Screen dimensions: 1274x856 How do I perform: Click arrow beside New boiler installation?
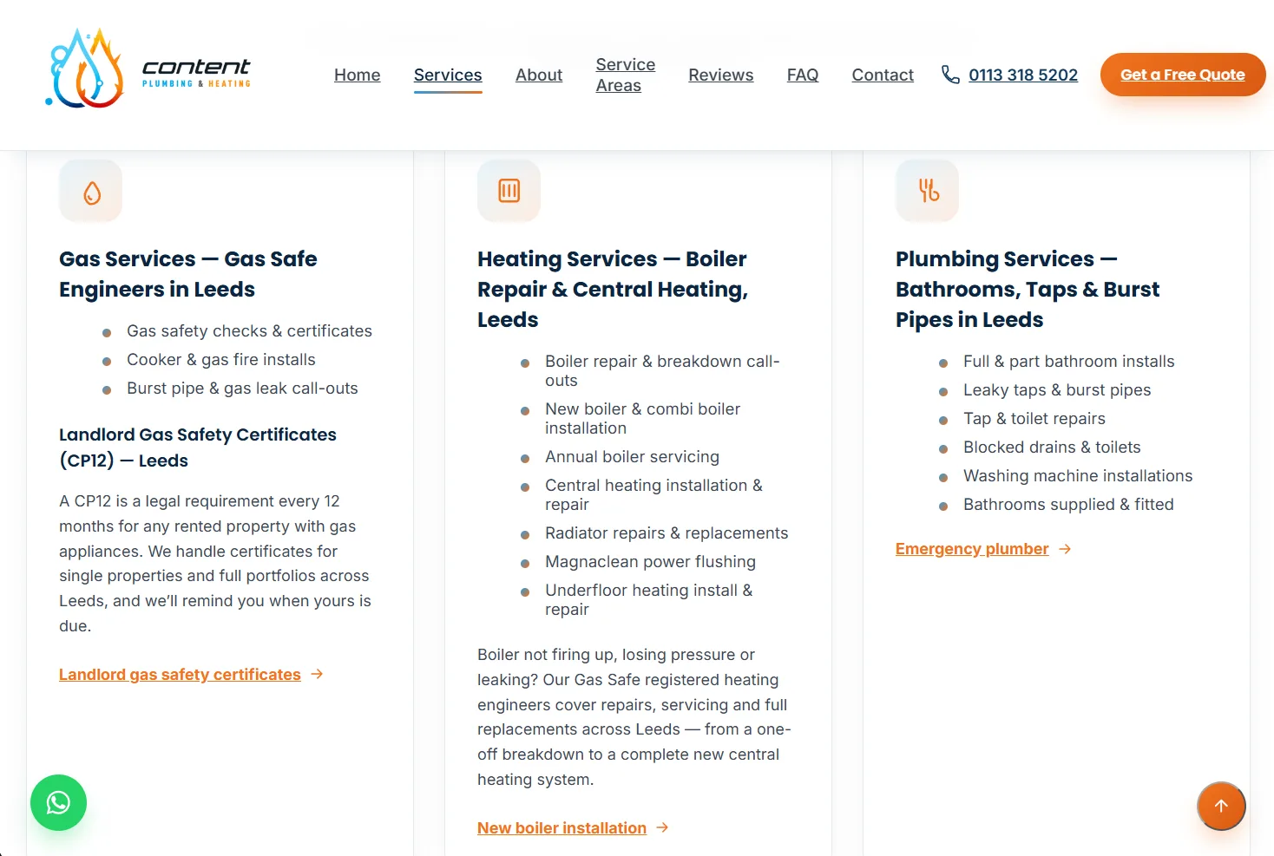coord(662,827)
